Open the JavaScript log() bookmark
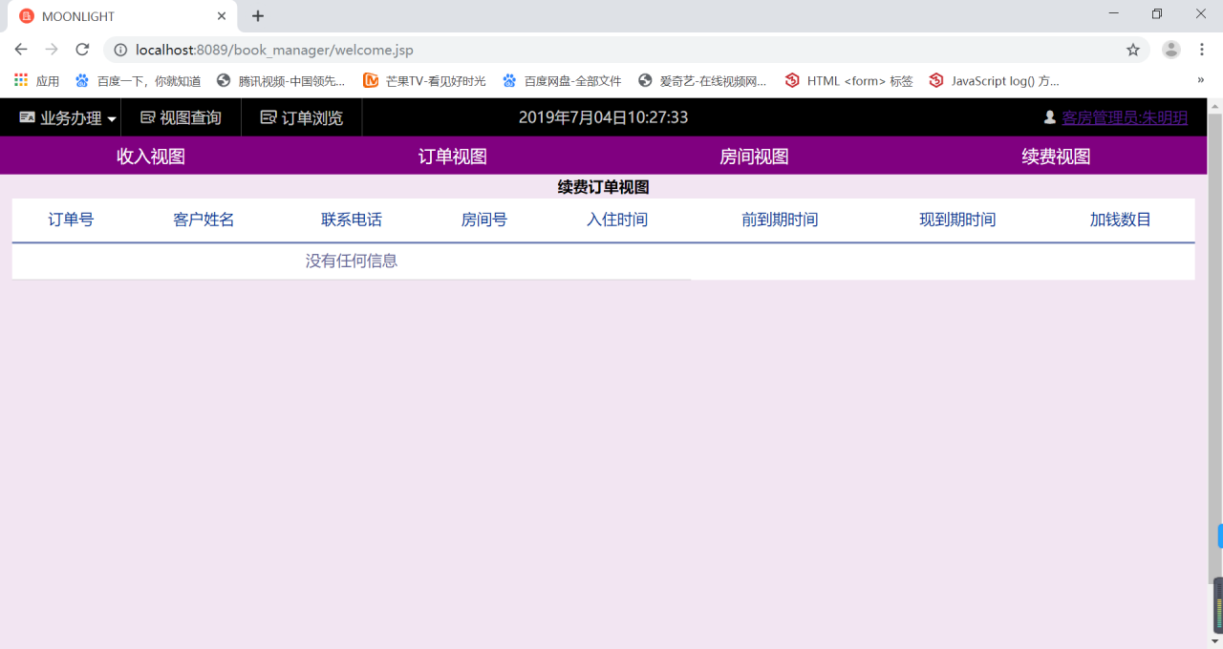The height and width of the screenshot is (649, 1223). (995, 81)
